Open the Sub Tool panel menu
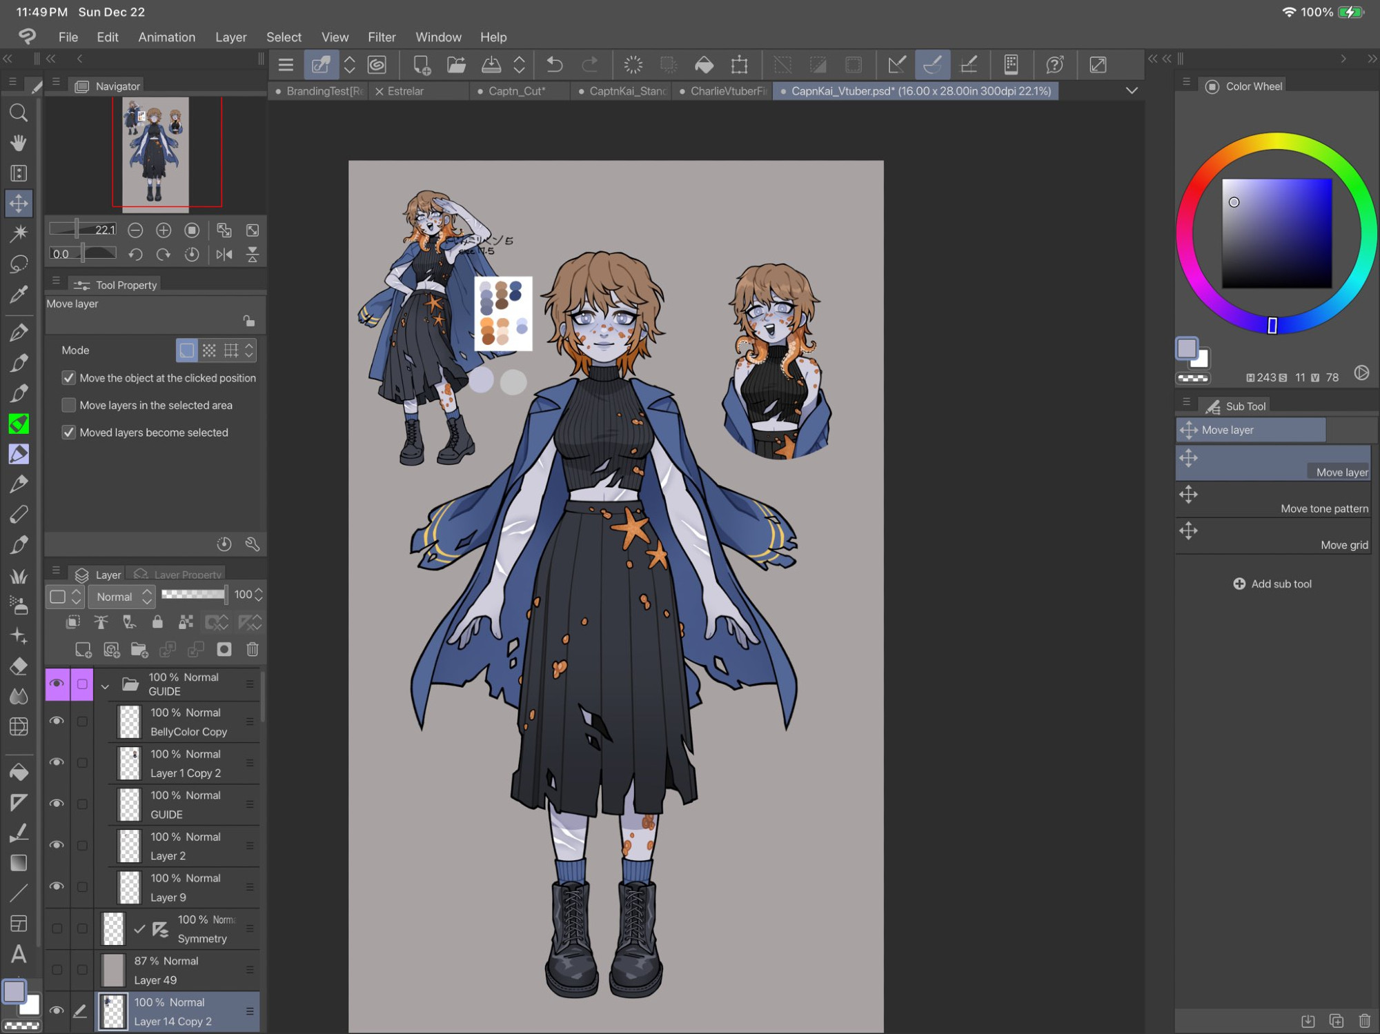1380x1034 pixels. click(x=1186, y=401)
